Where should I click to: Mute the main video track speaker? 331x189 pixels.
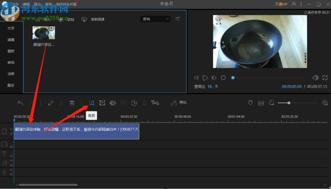click(x=11, y=129)
